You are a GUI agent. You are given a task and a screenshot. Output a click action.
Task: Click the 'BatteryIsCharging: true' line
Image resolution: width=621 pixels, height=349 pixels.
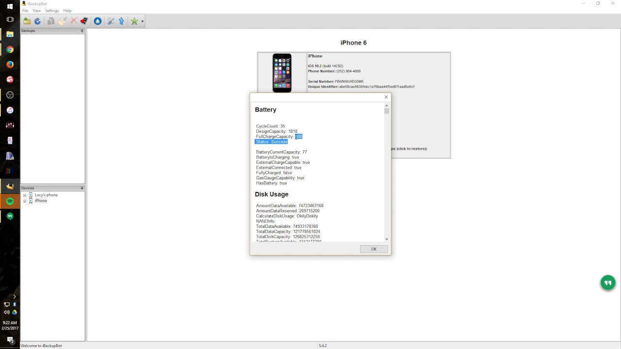(x=278, y=157)
